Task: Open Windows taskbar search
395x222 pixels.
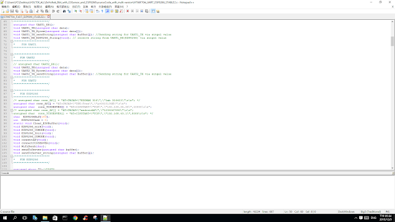Action: point(15,218)
